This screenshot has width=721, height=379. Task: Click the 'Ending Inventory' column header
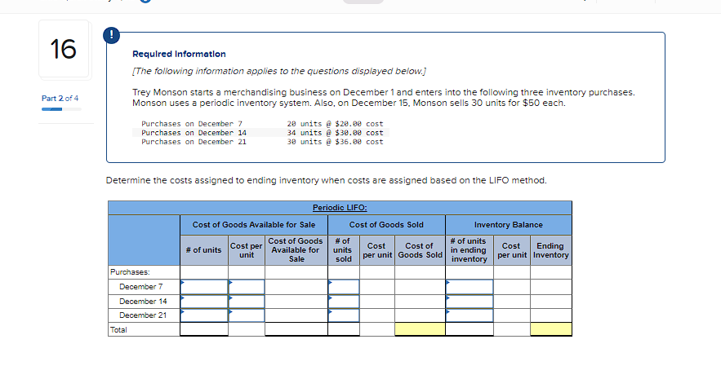point(551,250)
